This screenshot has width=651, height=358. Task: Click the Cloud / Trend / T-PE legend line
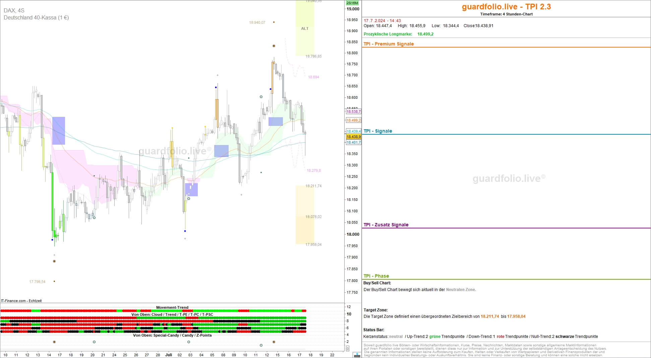(x=172, y=314)
